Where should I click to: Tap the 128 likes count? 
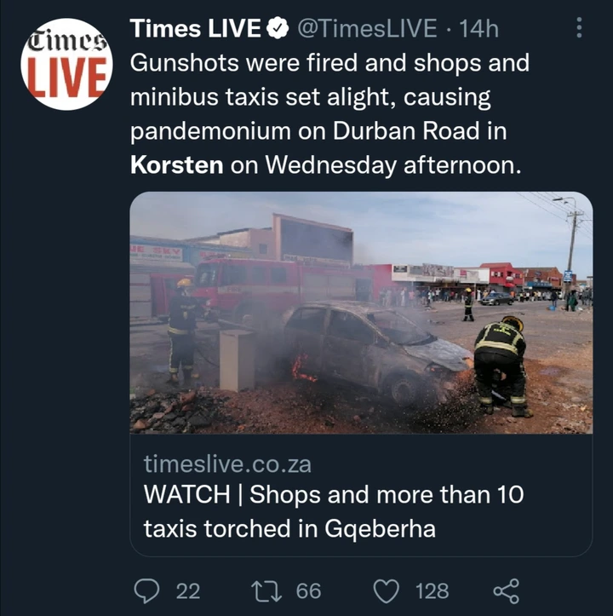coord(433,590)
